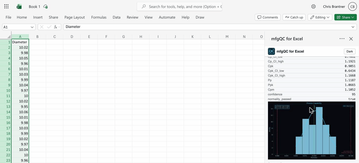The height and width of the screenshot is (163, 359).
Task: Click the Cpk_CI_low result row
Action: click(312, 71)
